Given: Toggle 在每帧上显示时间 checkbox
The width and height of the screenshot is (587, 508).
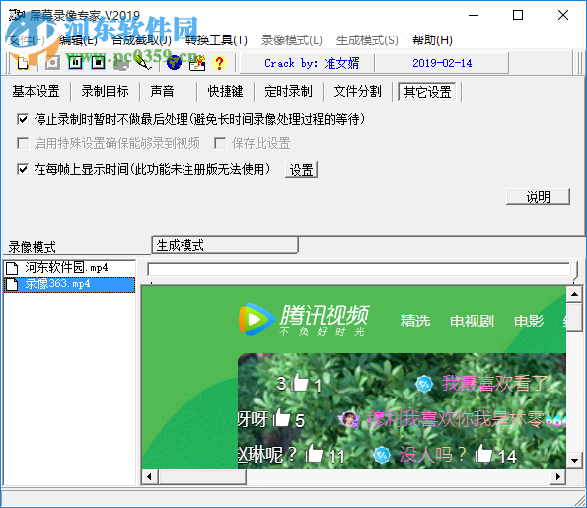Looking at the screenshot, I should [x=23, y=169].
